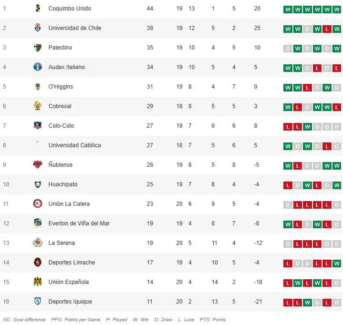Click Universidad de Chile's red loss form badge
Image resolution: width=343 pixels, height=325 pixels.
327,29
